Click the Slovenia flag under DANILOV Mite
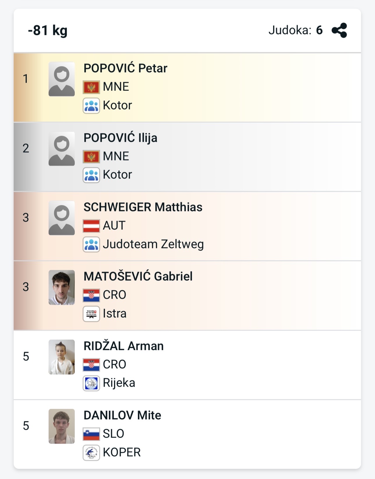 [91, 434]
